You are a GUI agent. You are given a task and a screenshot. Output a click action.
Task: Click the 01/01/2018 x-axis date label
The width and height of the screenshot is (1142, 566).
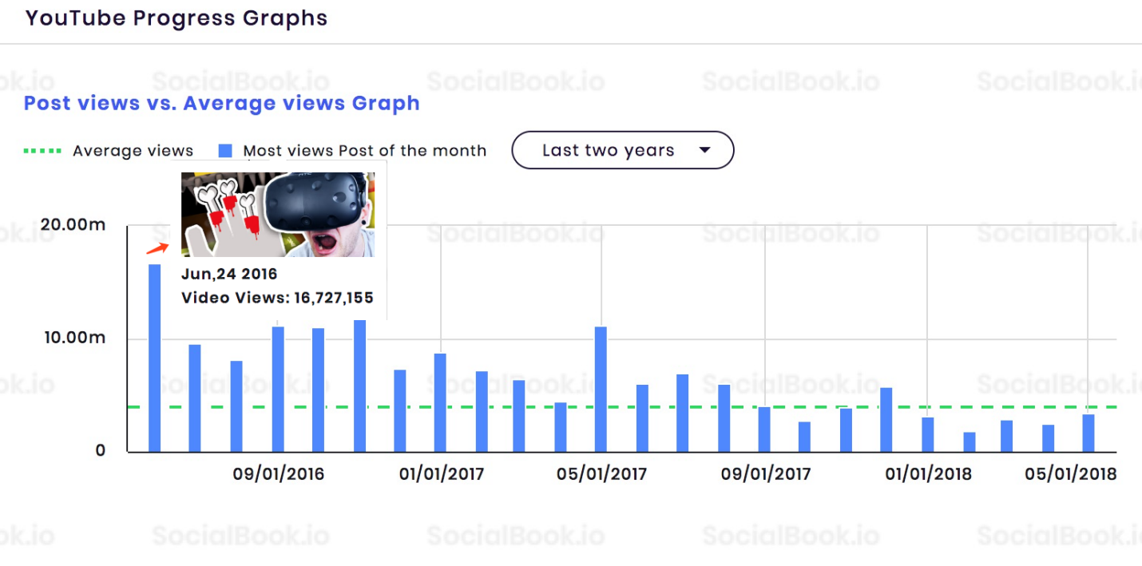coord(929,474)
